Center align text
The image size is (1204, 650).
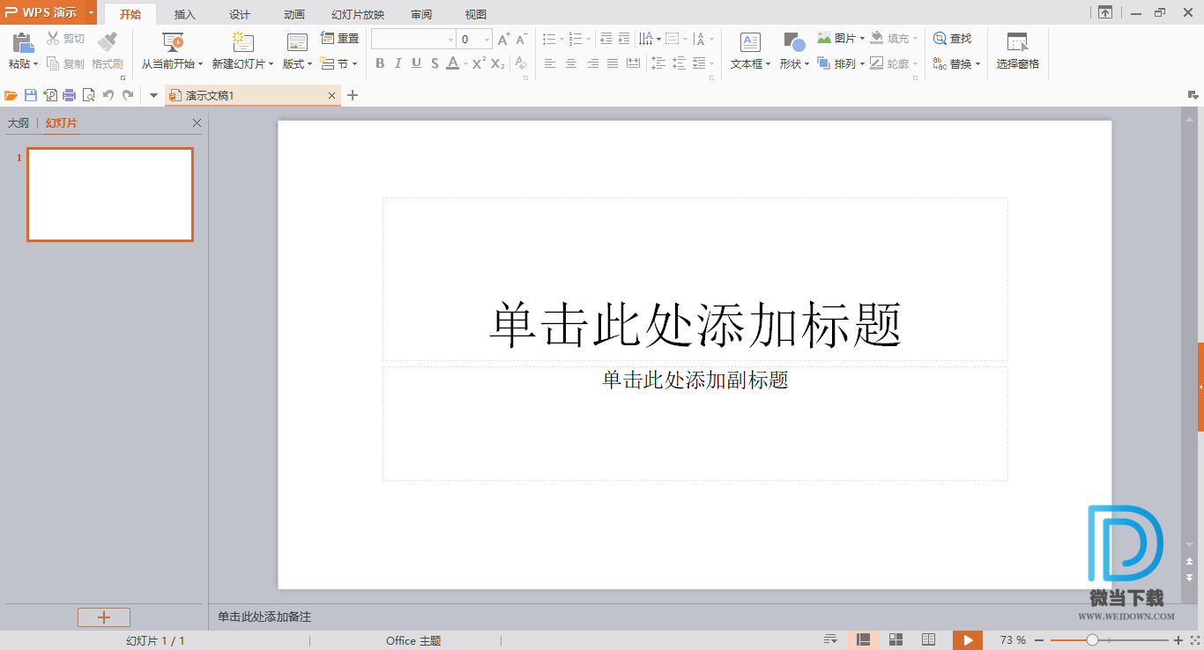[x=571, y=63]
